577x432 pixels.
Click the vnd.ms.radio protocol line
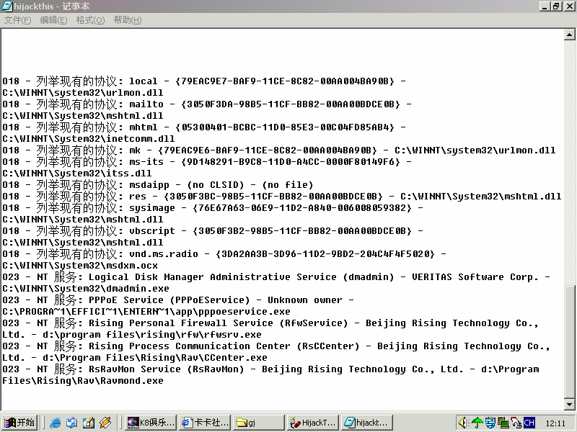(x=224, y=254)
